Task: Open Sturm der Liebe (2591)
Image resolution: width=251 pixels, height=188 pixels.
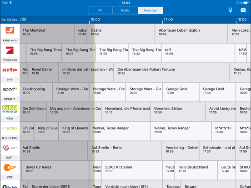Action: 58,184
